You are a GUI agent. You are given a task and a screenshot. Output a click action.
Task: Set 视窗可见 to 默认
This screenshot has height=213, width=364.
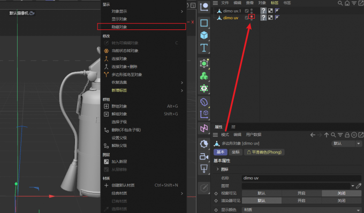pos(262,193)
